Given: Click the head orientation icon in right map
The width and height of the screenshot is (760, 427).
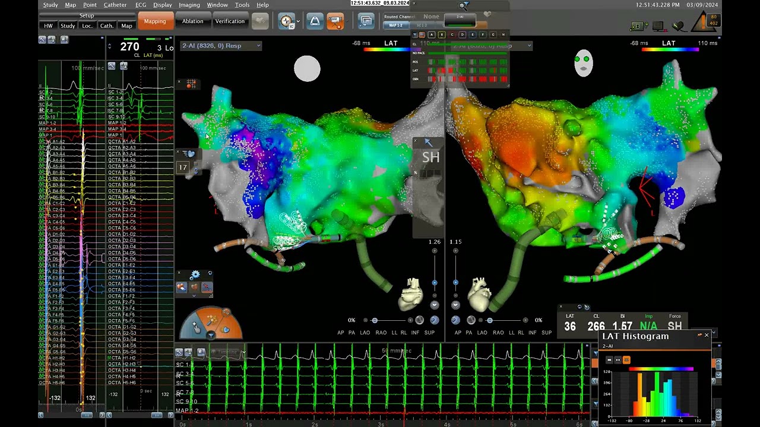Looking at the screenshot, I should click(x=584, y=63).
